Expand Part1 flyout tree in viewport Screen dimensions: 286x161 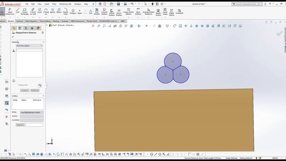pyautogui.click(x=47, y=25)
